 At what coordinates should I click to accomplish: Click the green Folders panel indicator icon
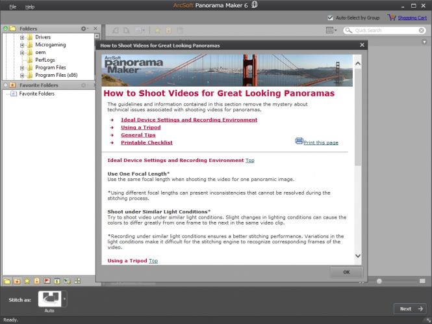[5, 29]
